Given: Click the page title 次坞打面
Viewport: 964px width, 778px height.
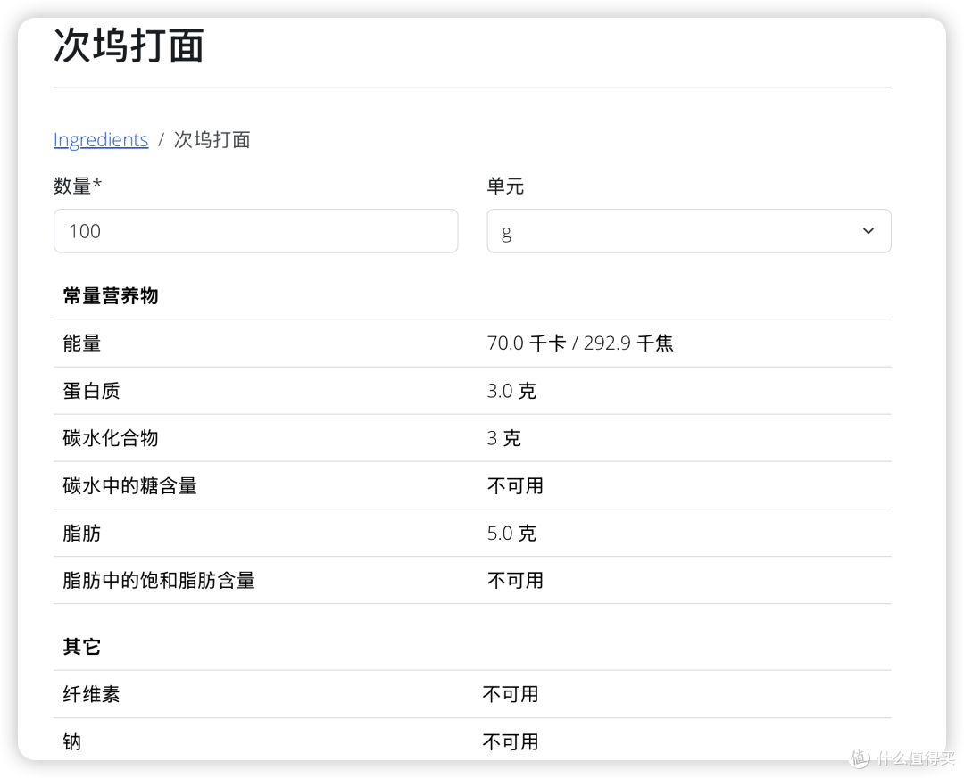Looking at the screenshot, I should click(129, 46).
